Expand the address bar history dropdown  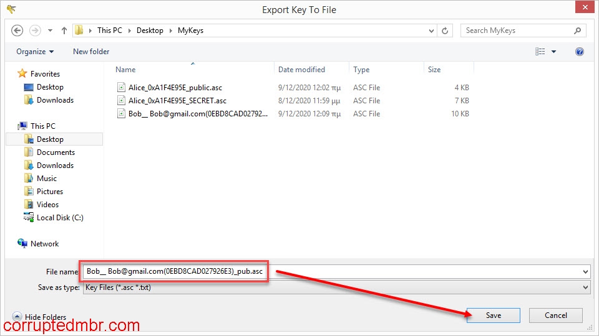coord(431,30)
